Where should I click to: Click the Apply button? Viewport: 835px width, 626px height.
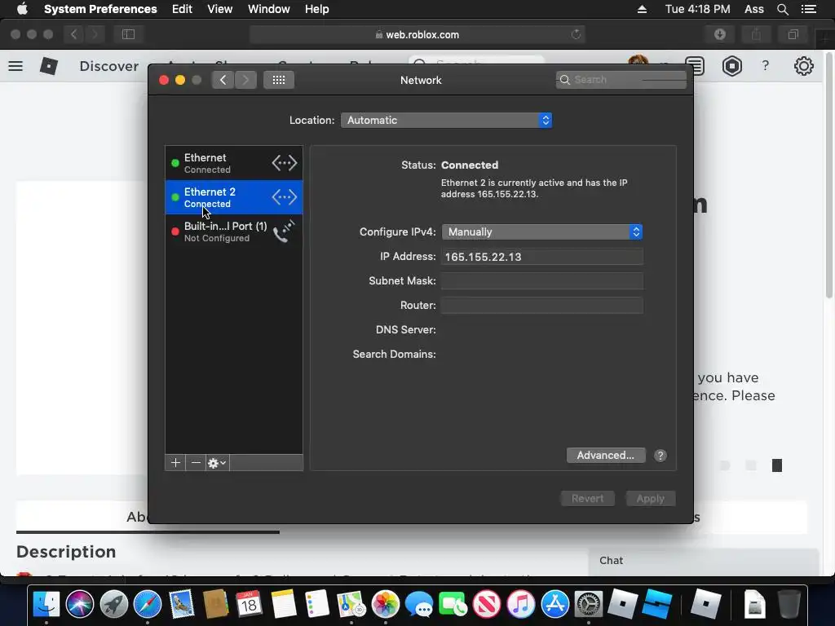coord(650,498)
